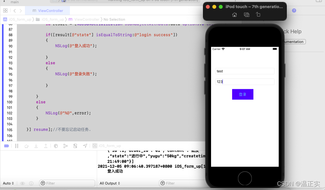Open the No Selection breadcrumb

[x=114, y=19]
